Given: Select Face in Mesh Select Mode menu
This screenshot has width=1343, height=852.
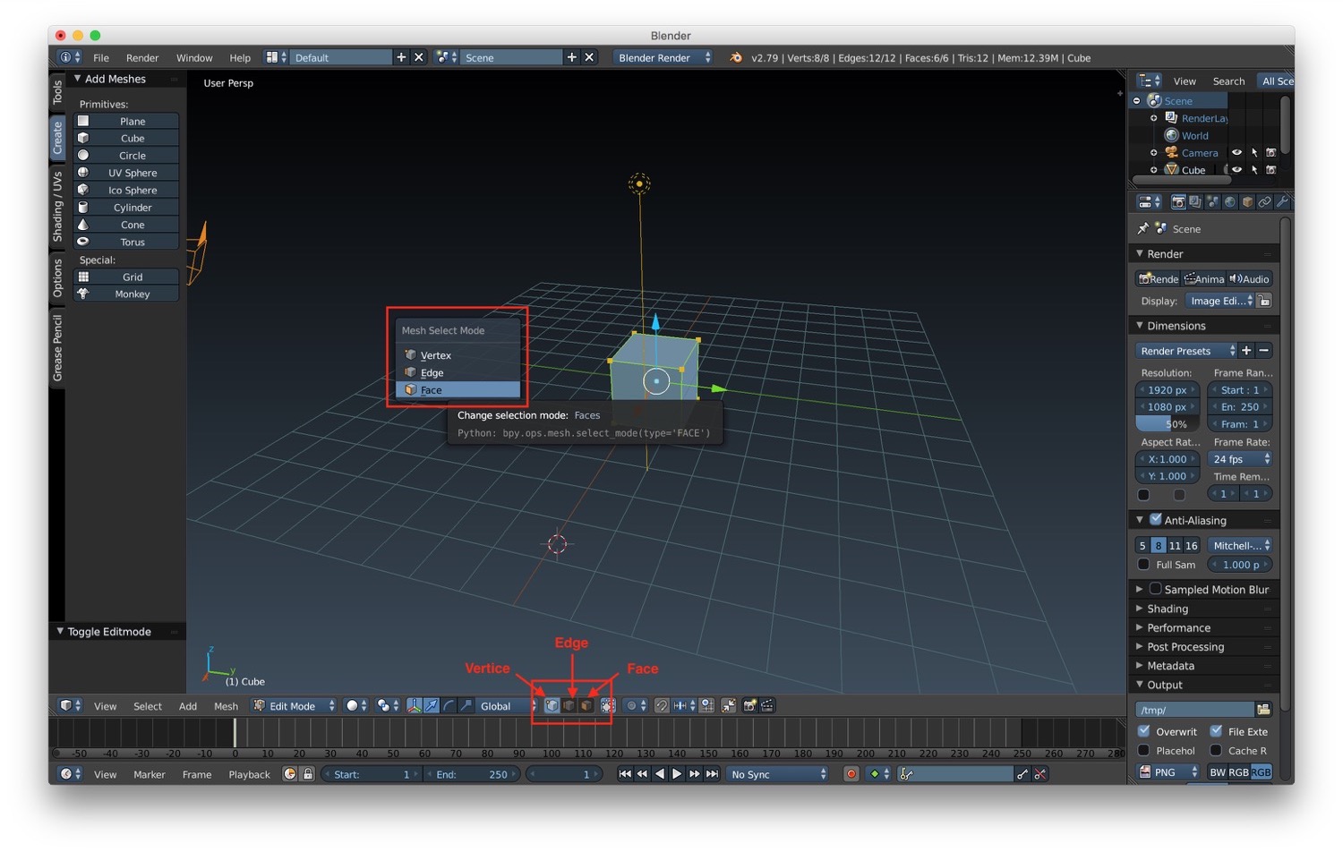Looking at the screenshot, I should (x=458, y=389).
